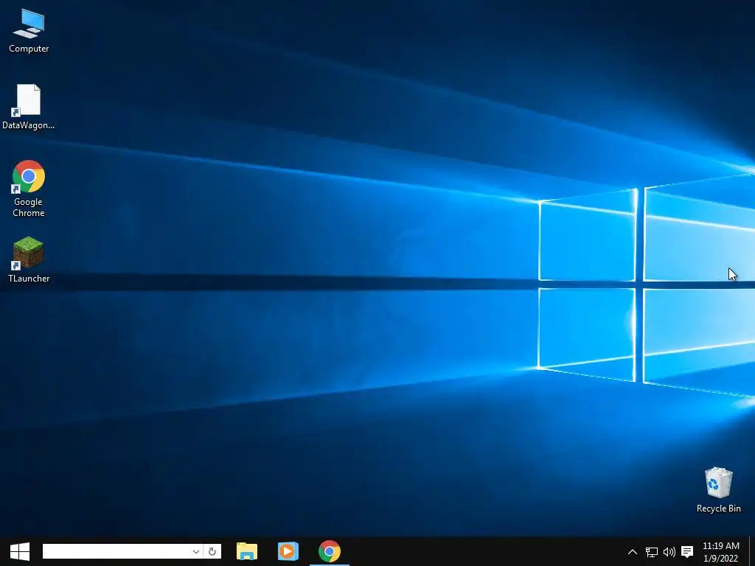Click the Show desktop sliver at taskbar end
The width and height of the screenshot is (755, 566).
pos(752,551)
